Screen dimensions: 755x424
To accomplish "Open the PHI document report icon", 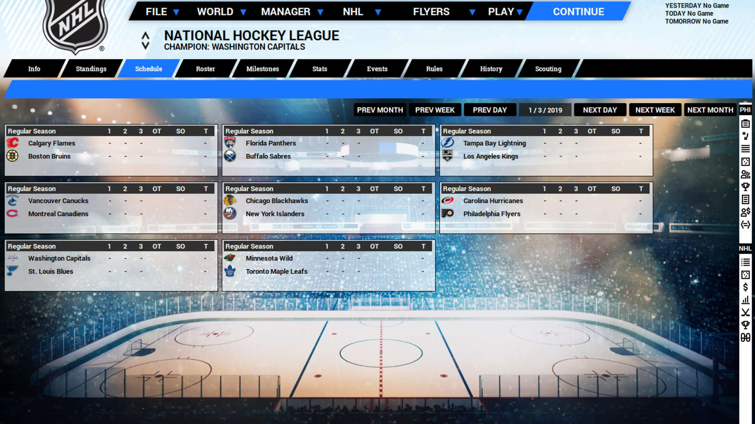I will click(x=745, y=199).
